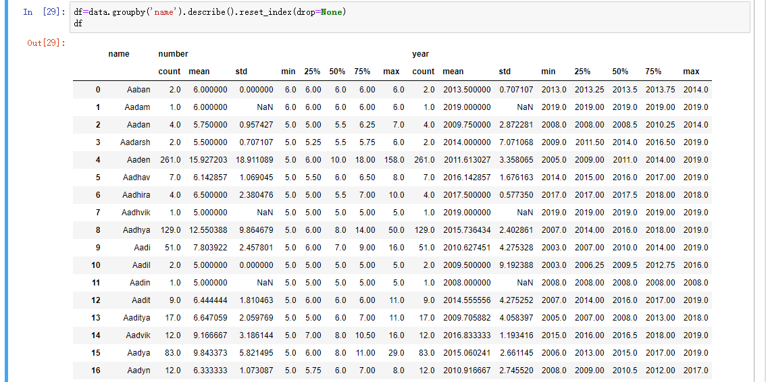
Task: Click row index 0
Action: coord(98,90)
